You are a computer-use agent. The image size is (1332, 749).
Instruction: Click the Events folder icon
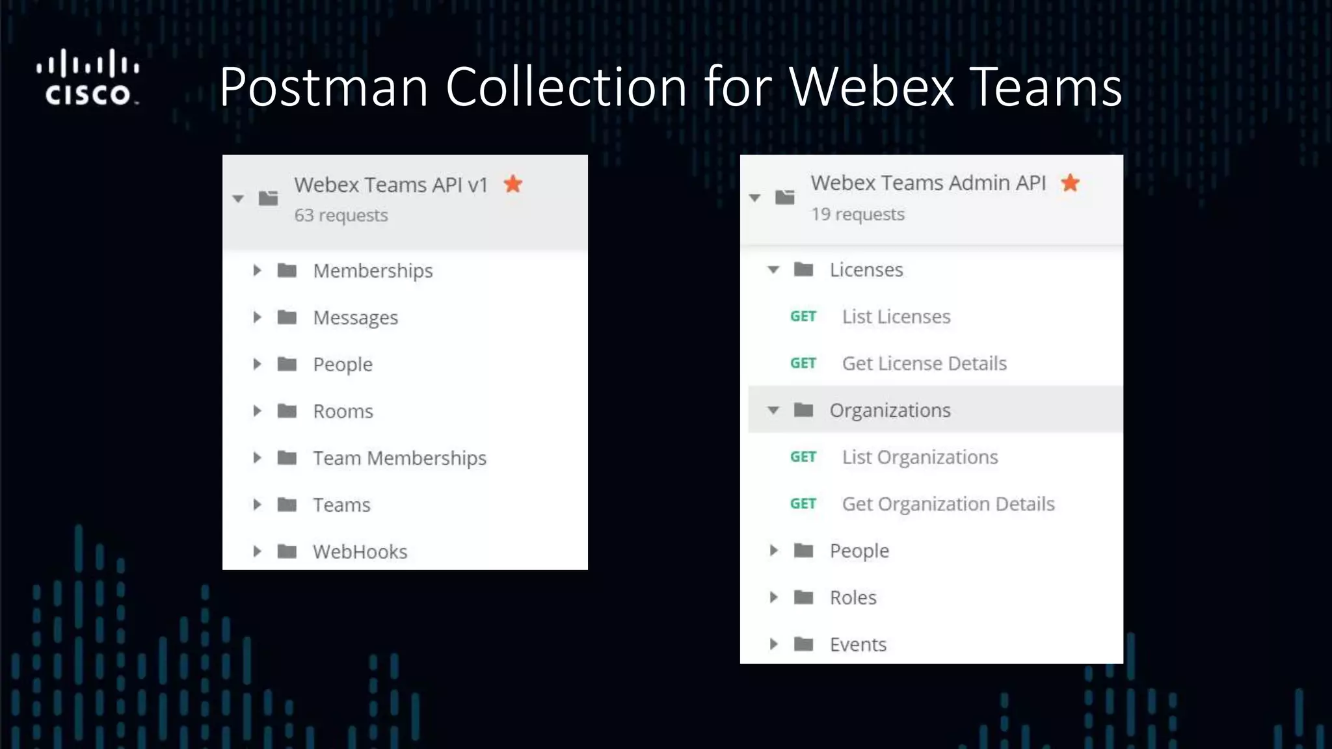point(804,644)
